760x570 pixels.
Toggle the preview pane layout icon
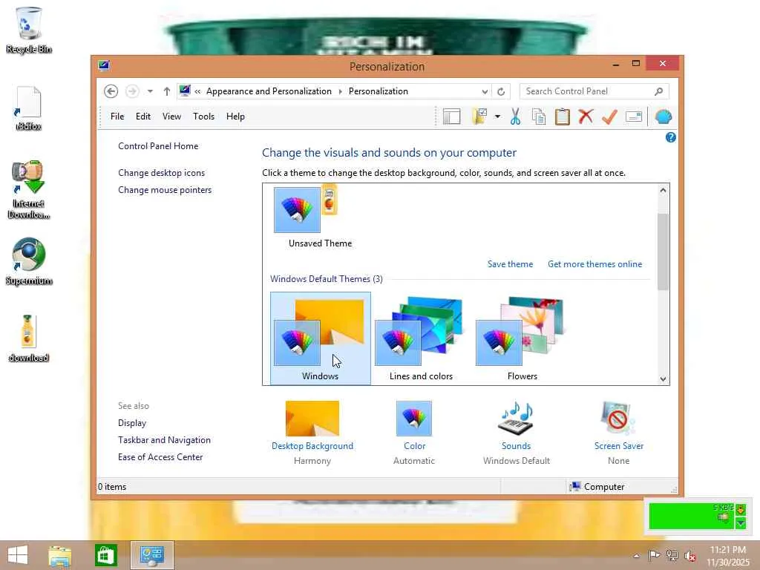point(451,117)
